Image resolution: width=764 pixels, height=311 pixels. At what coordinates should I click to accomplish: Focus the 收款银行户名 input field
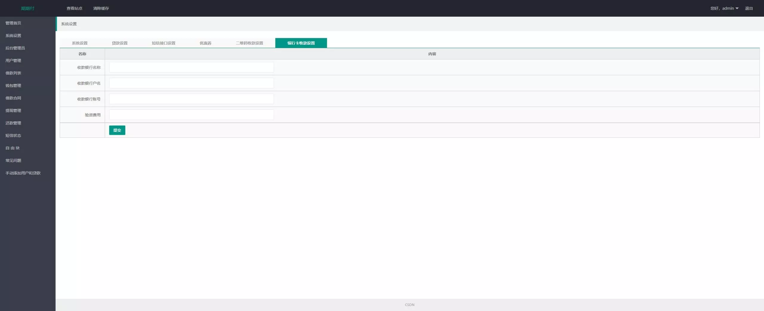tap(191, 83)
